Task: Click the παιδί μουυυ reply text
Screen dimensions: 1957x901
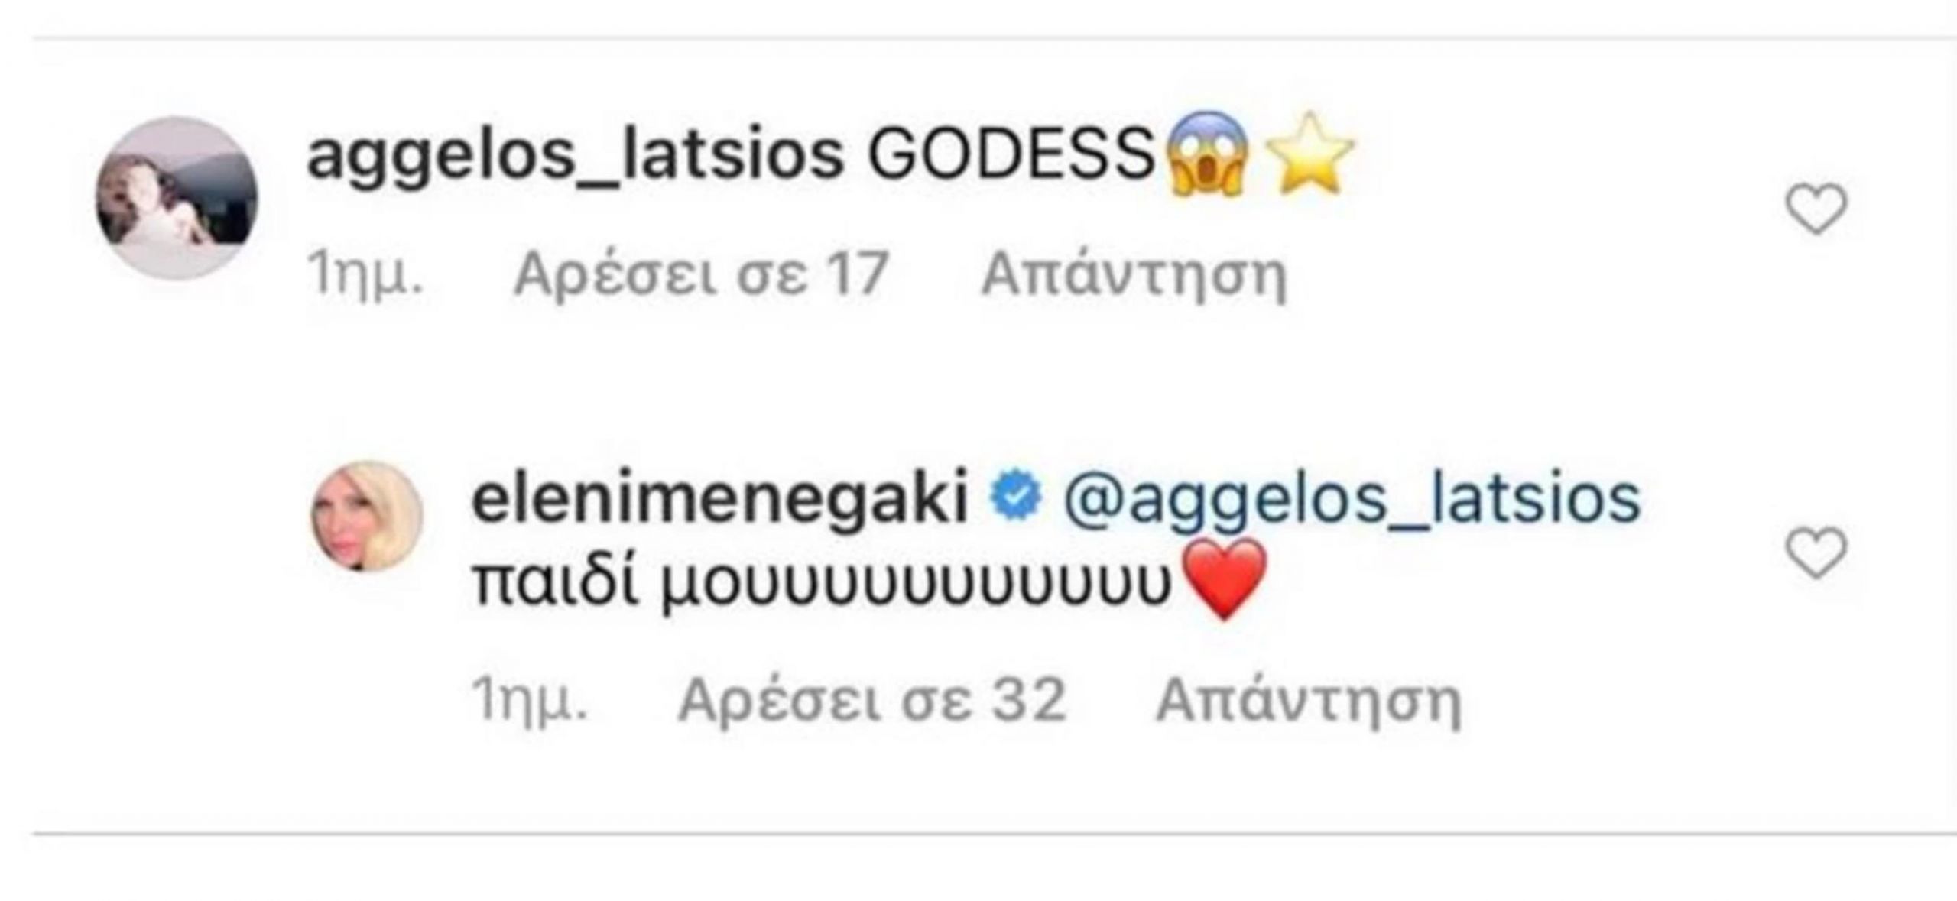Action: point(821,585)
